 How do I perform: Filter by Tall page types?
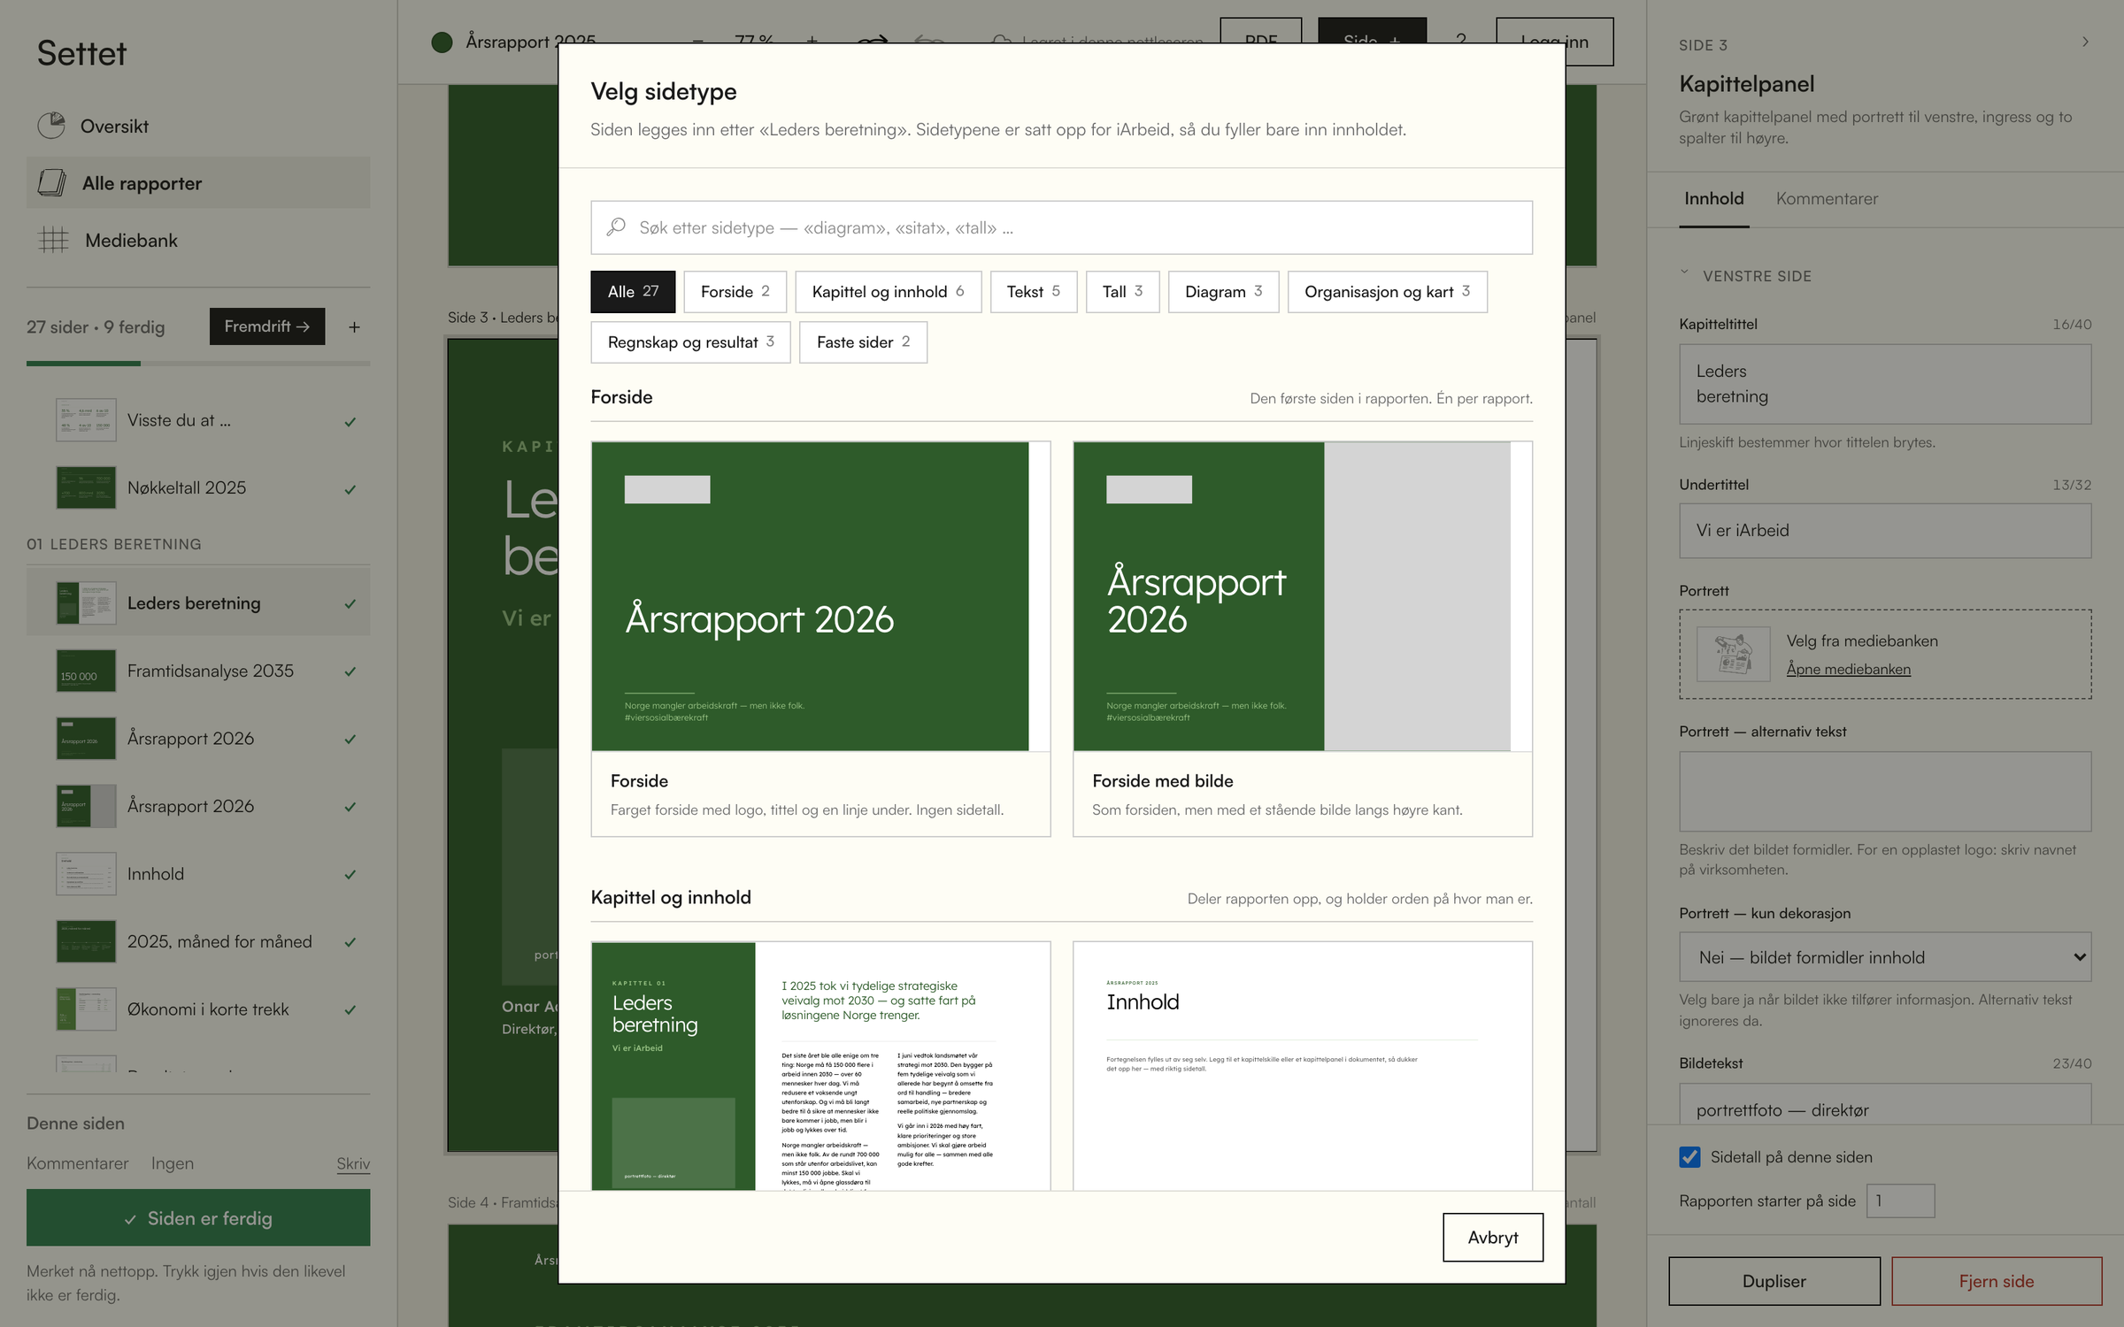[x=1122, y=292]
